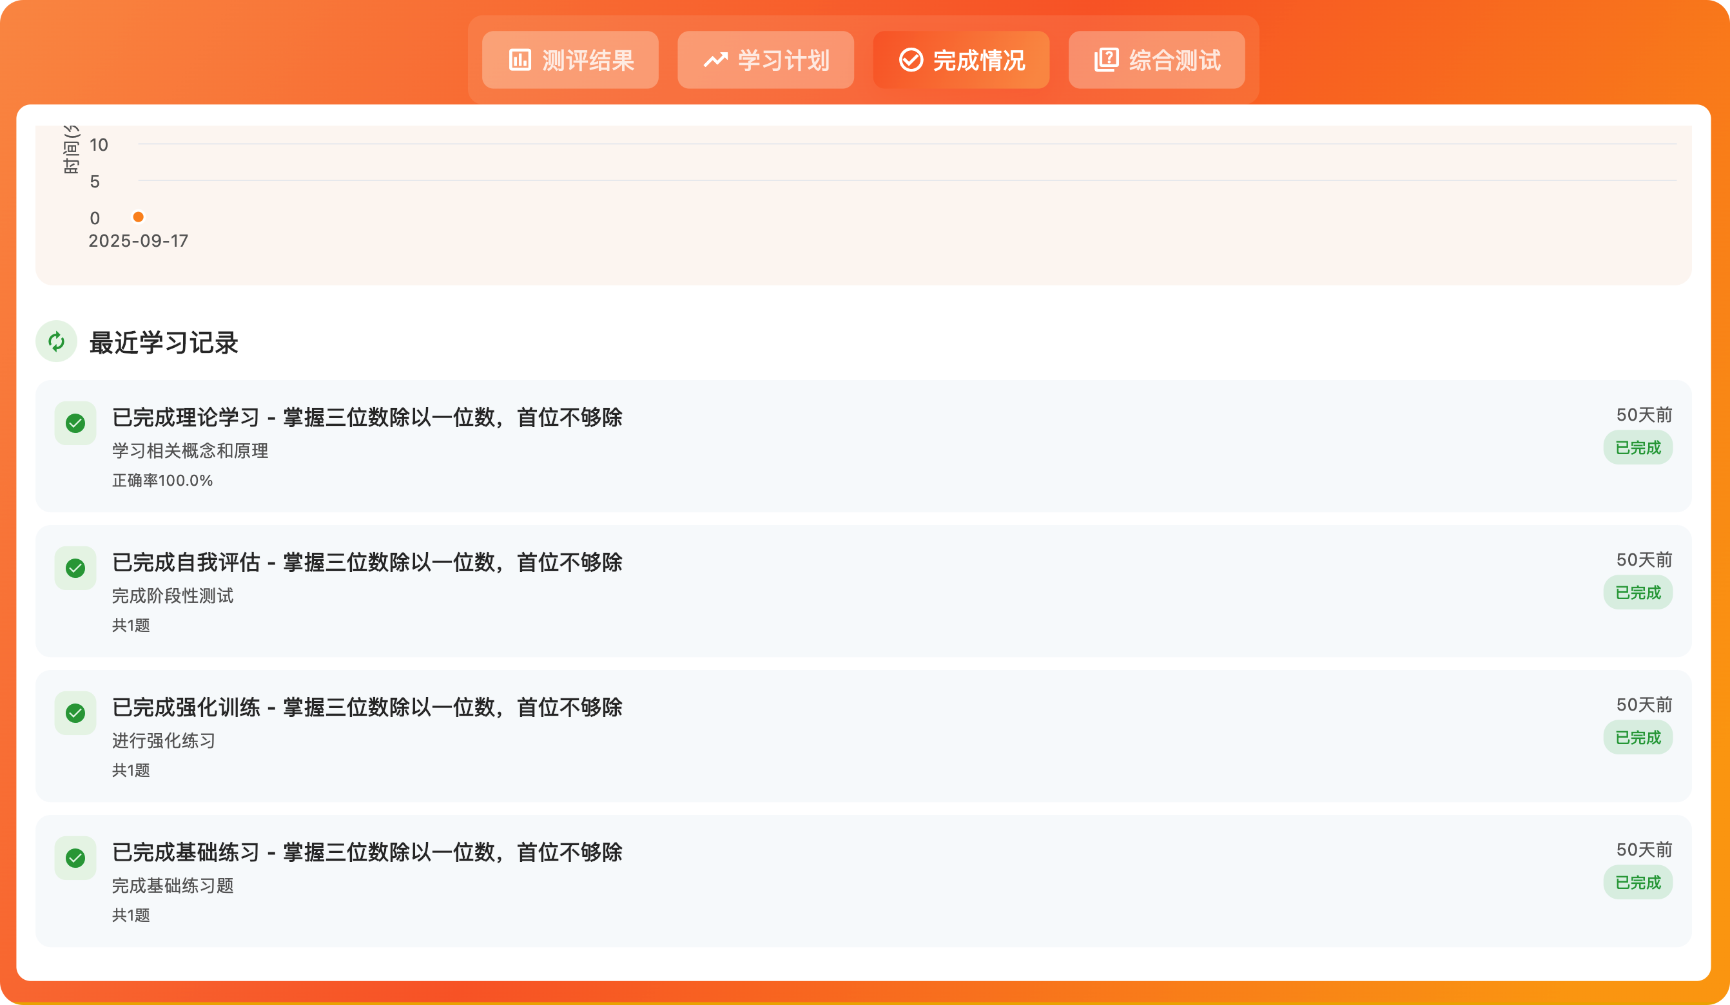Click the 2025-09-17 date label on chart axis
The height and width of the screenshot is (1005, 1730).
[138, 241]
